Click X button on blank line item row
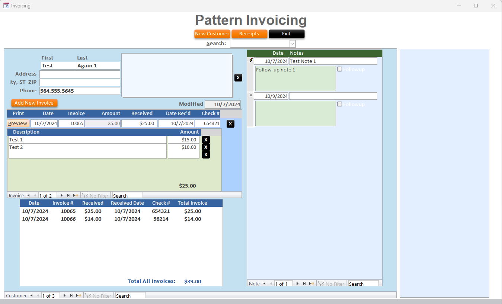 pos(206,154)
